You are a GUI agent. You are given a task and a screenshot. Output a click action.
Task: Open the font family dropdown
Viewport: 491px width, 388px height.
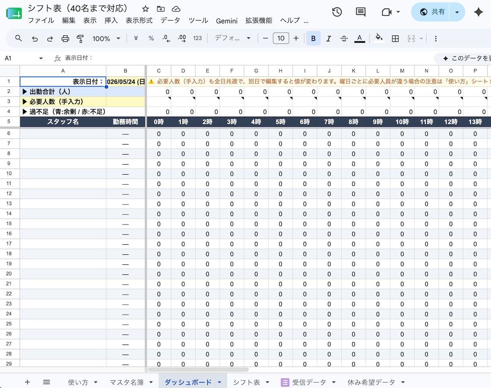pyautogui.click(x=233, y=38)
